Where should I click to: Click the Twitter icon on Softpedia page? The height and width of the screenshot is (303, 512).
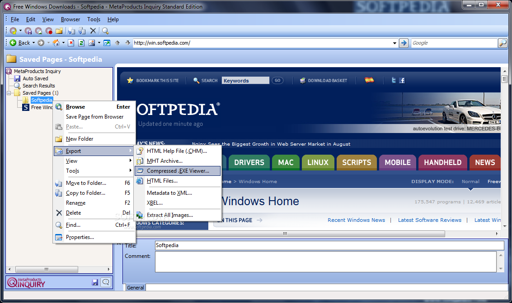tap(394, 80)
